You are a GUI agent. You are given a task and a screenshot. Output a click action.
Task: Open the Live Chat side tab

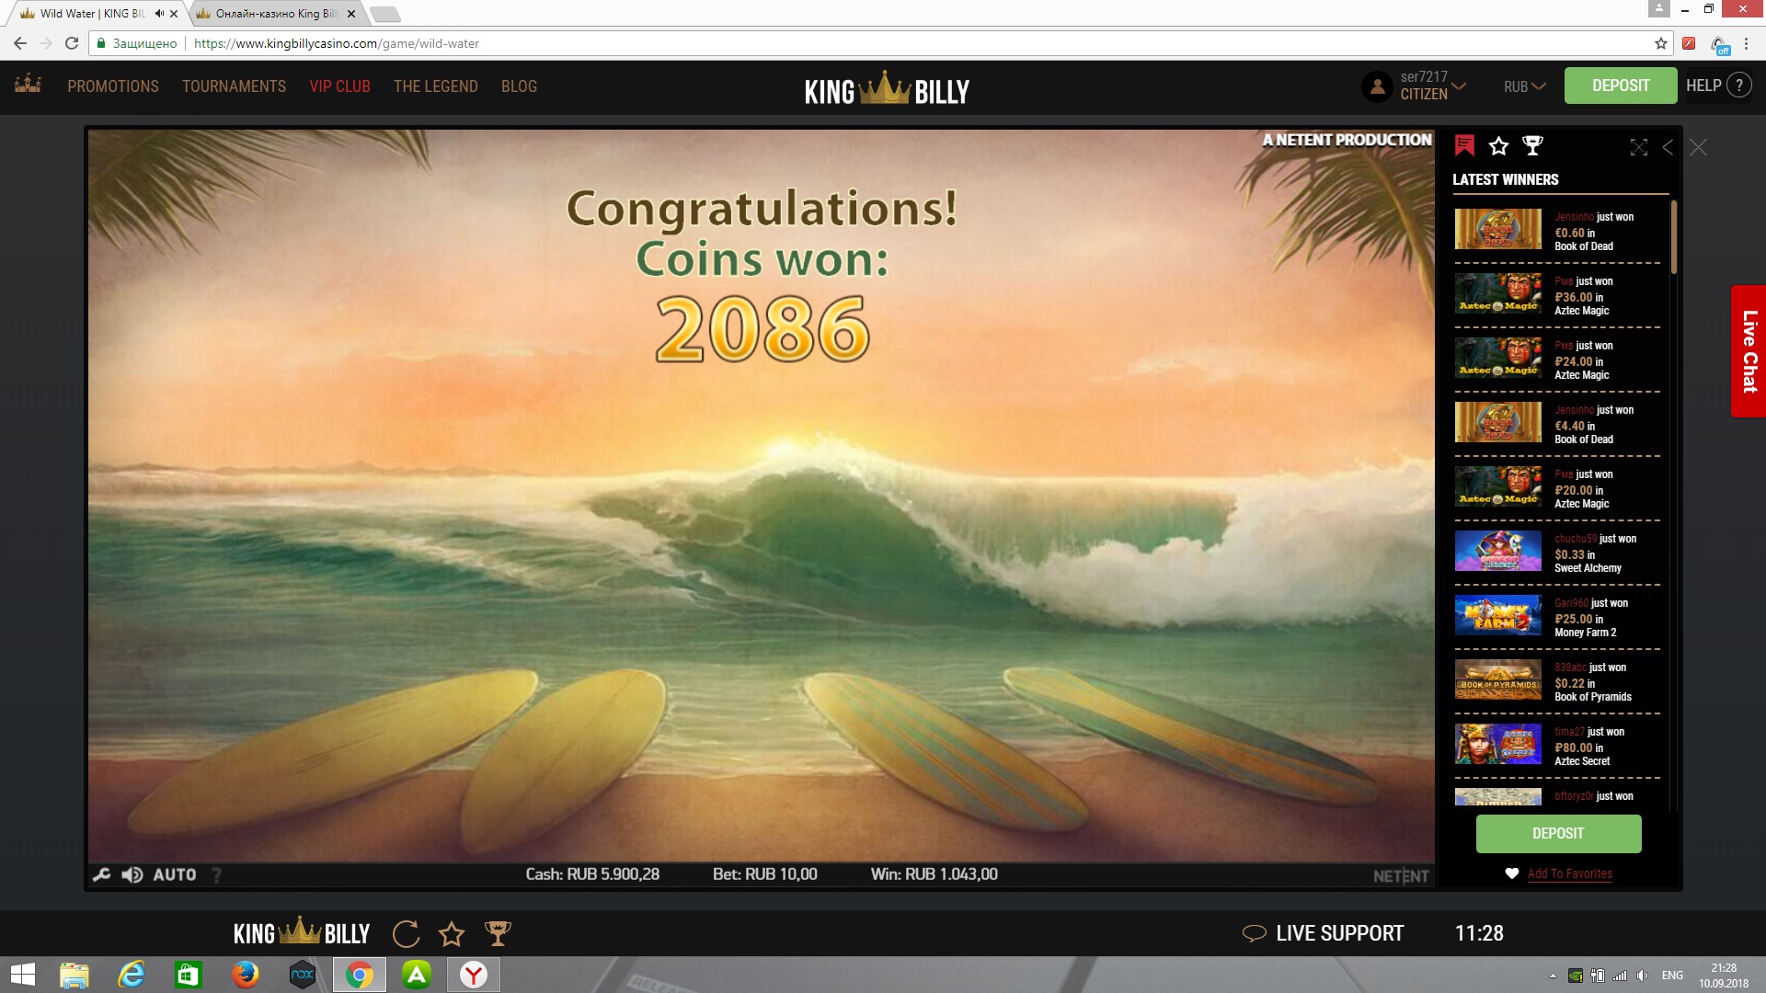1749,351
